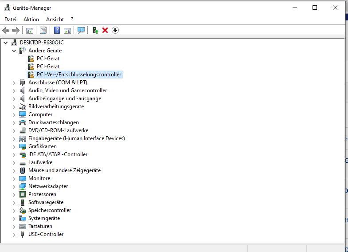Select the Druckwarteschlangen label

click(x=54, y=122)
